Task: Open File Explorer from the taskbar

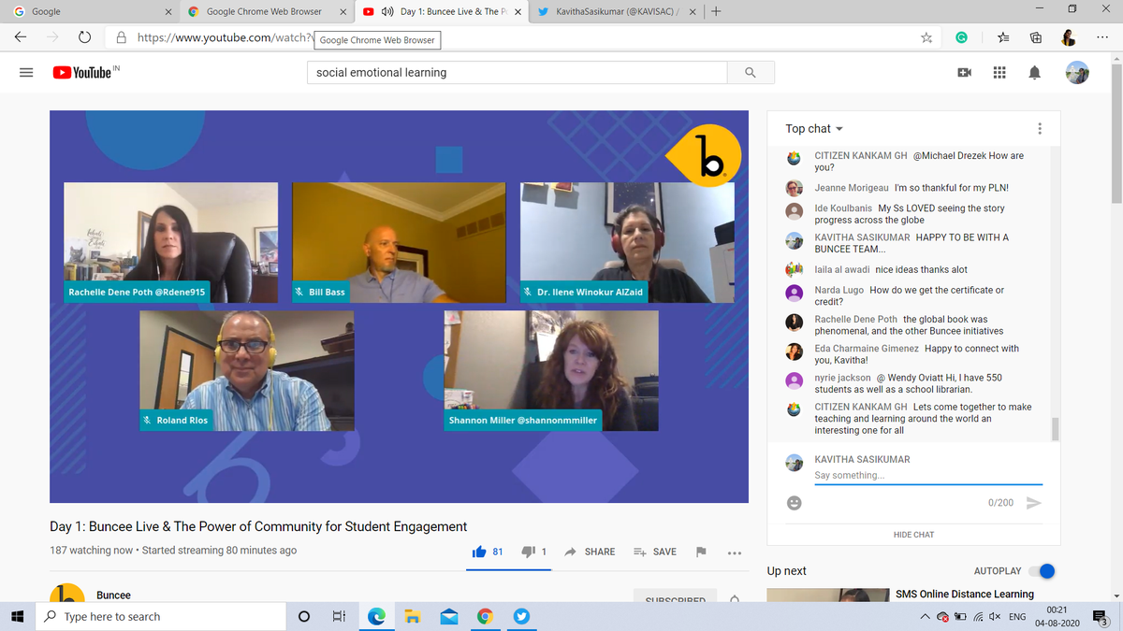Action: [412, 617]
